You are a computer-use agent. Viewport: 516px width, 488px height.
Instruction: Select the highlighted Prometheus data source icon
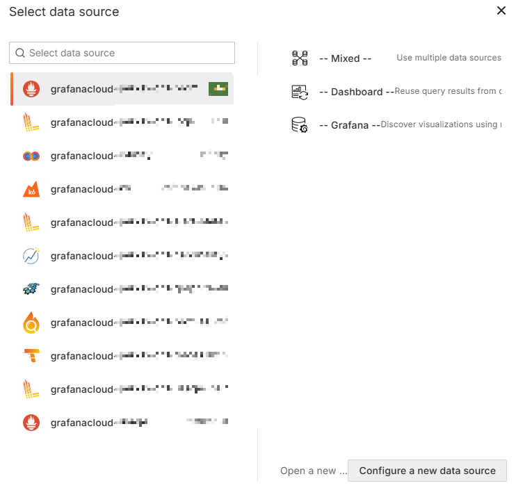tap(31, 89)
